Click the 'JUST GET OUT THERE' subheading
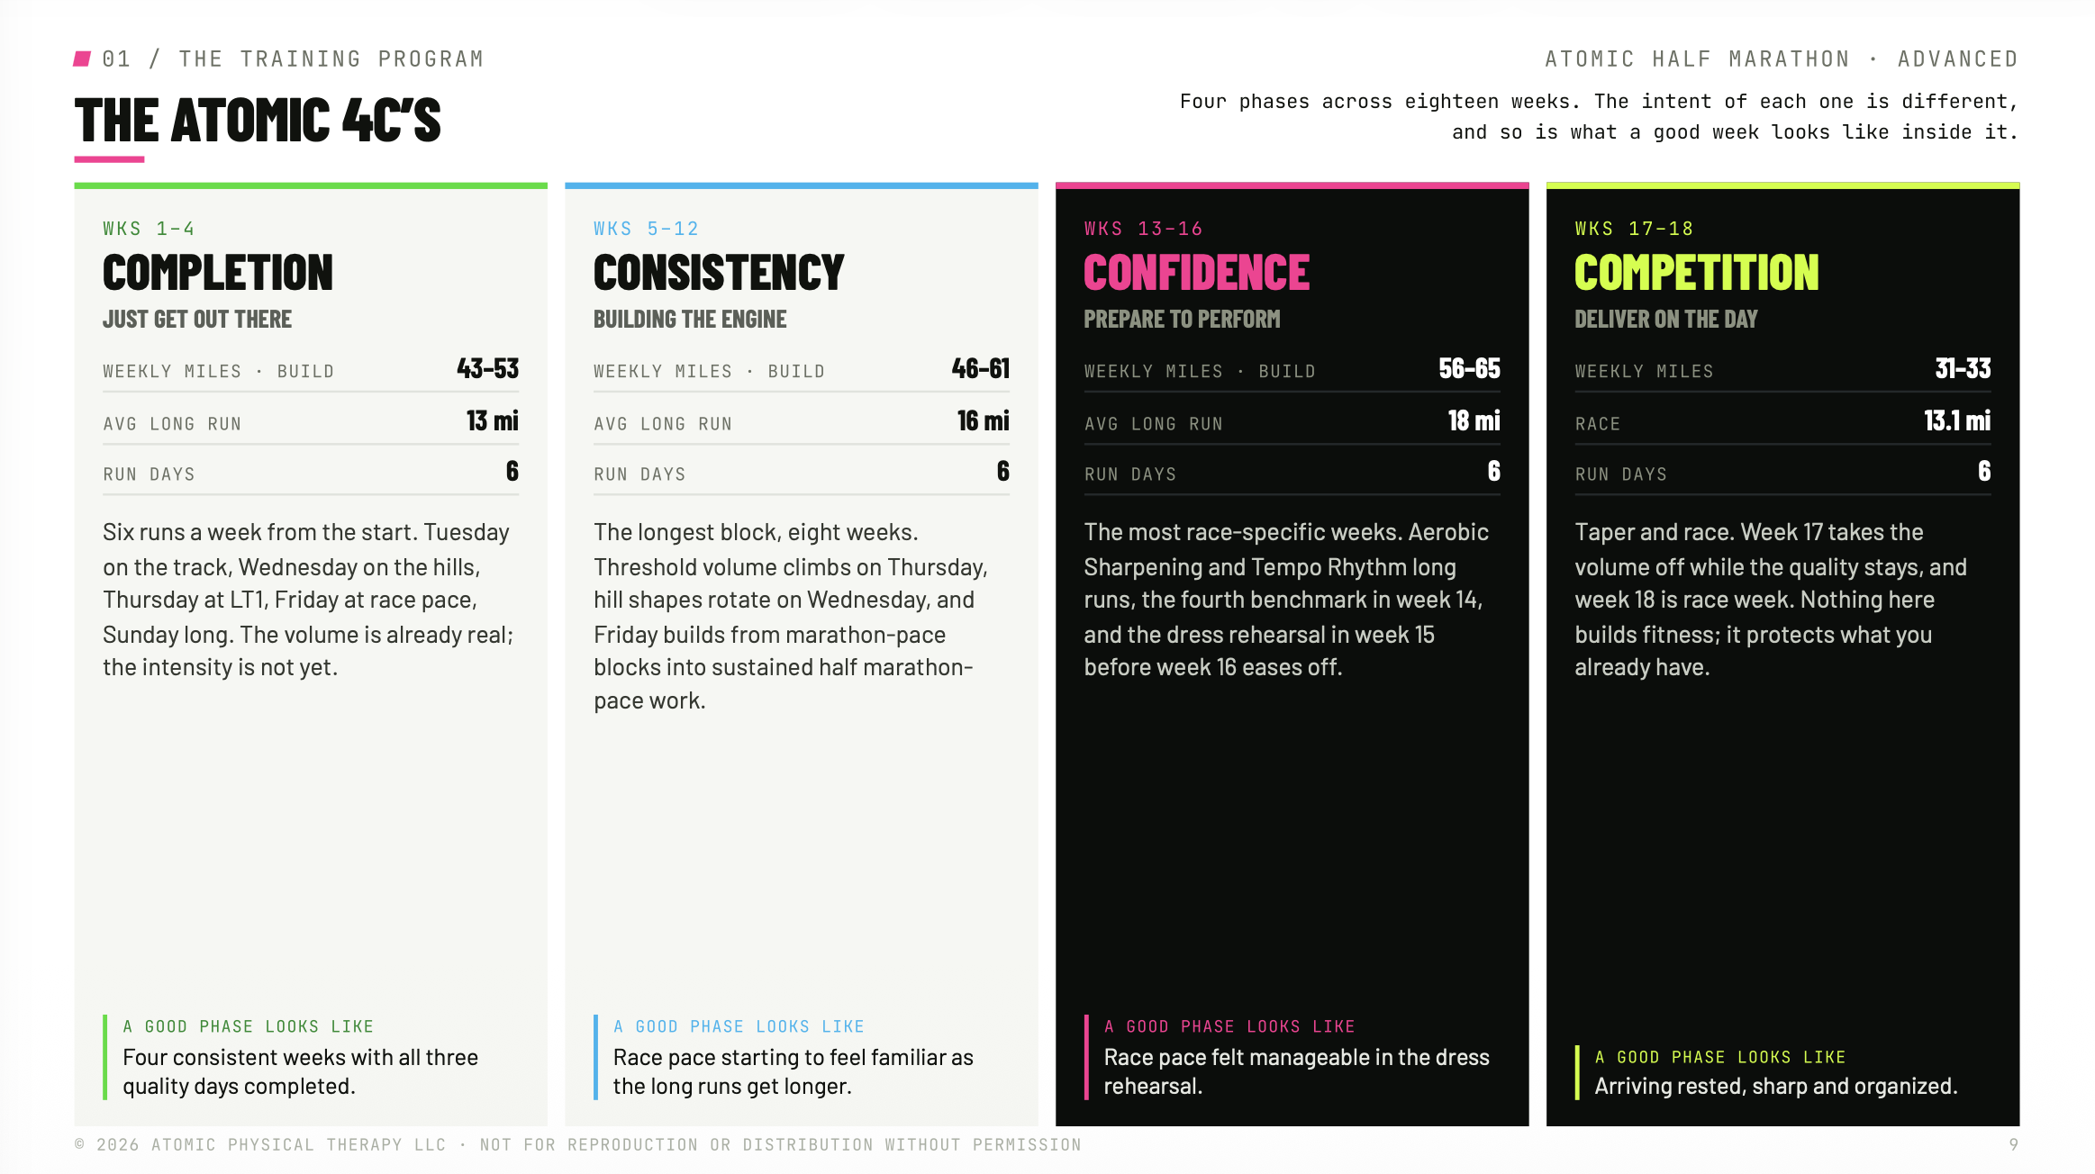Viewport: 2095px width, 1174px height. pyautogui.click(x=197, y=320)
